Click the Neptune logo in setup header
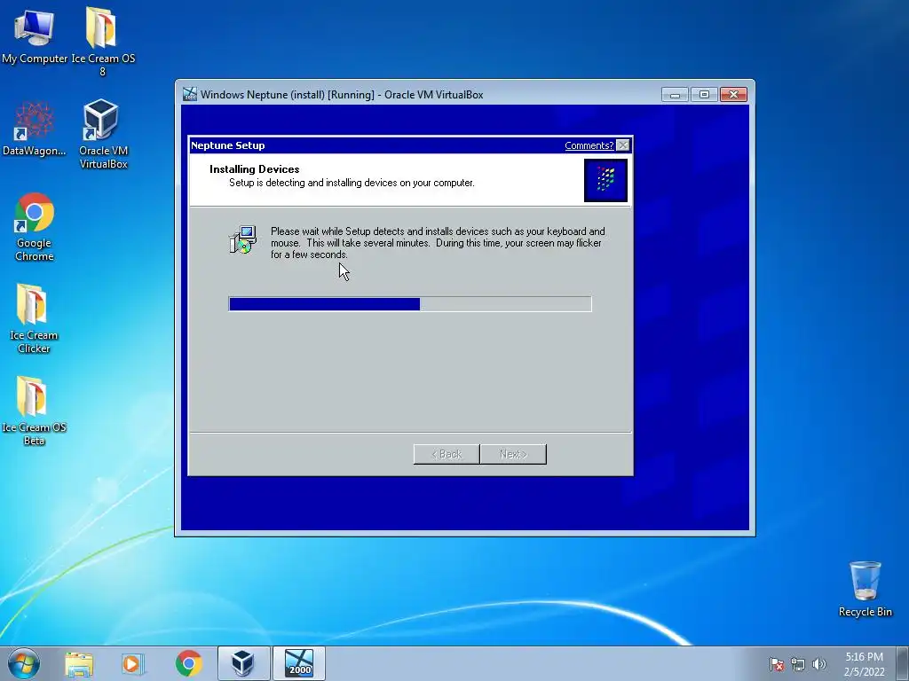Image resolution: width=909 pixels, height=681 pixels. pyautogui.click(x=605, y=180)
